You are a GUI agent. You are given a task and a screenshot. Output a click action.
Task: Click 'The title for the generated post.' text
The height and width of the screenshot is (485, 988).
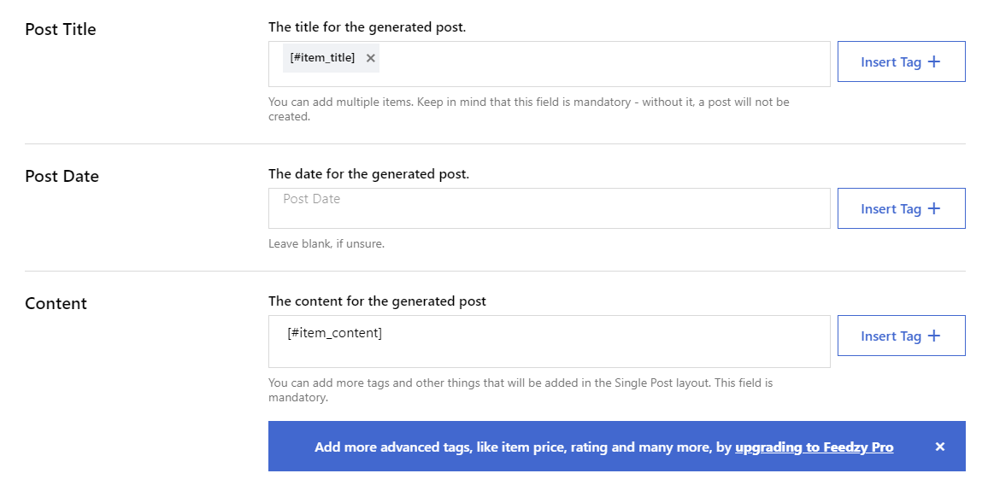367,27
